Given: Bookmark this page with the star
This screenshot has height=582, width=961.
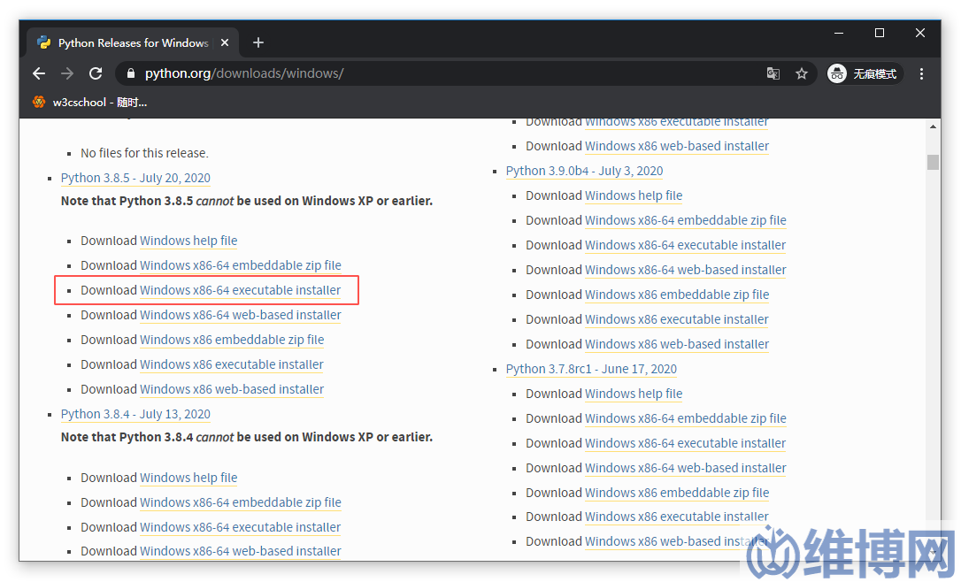Looking at the screenshot, I should 801,73.
